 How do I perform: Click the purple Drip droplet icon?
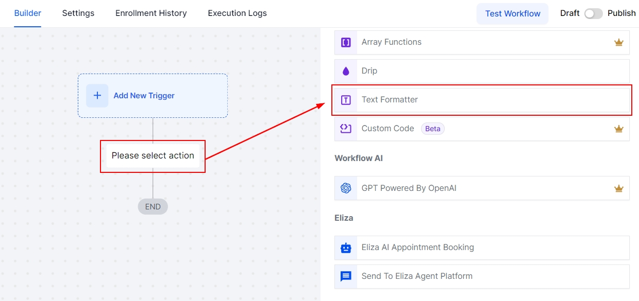click(346, 71)
